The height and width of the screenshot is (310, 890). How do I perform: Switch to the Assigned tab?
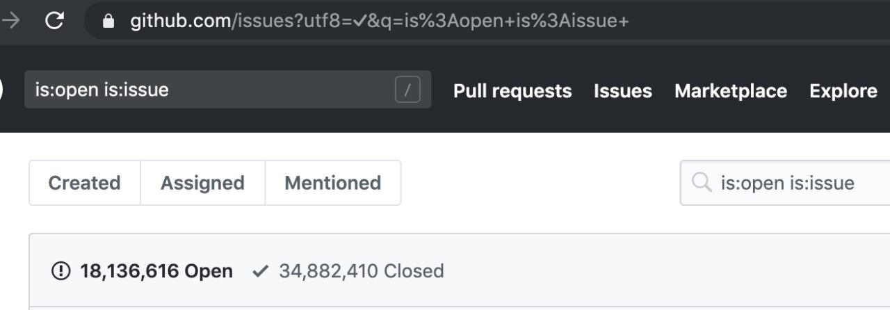(x=202, y=183)
